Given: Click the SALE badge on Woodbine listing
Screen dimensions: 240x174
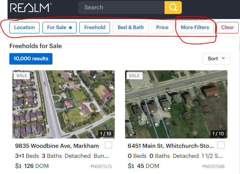Looking at the screenshot, I should pyautogui.click(x=22, y=76).
